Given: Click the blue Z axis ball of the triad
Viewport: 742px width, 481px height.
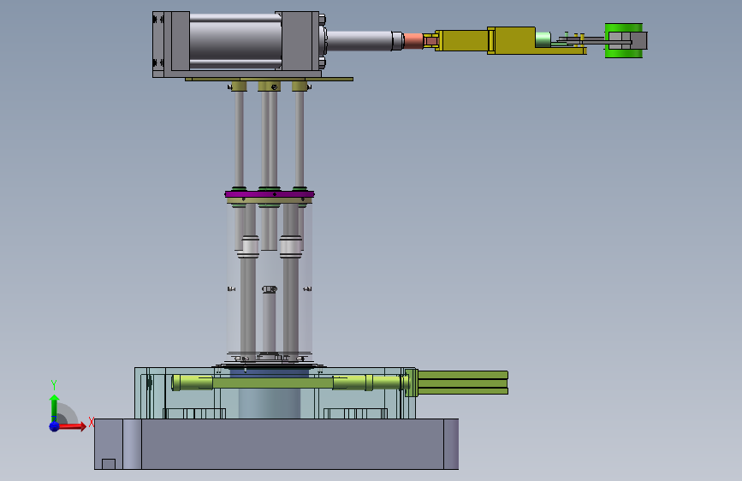Looking at the screenshot, I should (x=54, y=426).
